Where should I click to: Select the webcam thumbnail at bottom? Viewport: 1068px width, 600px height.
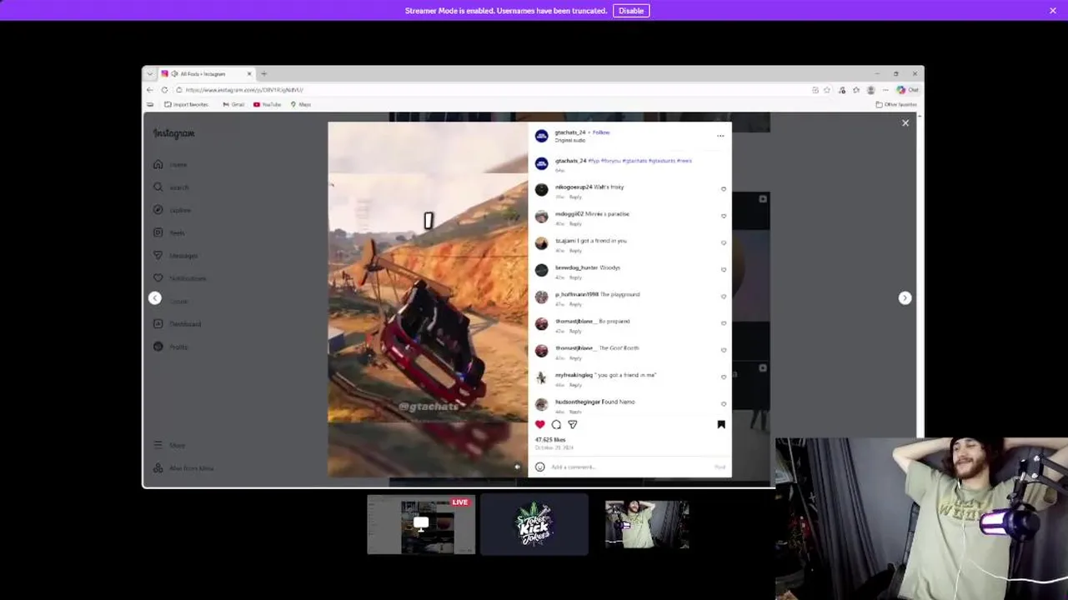point(647,525)
